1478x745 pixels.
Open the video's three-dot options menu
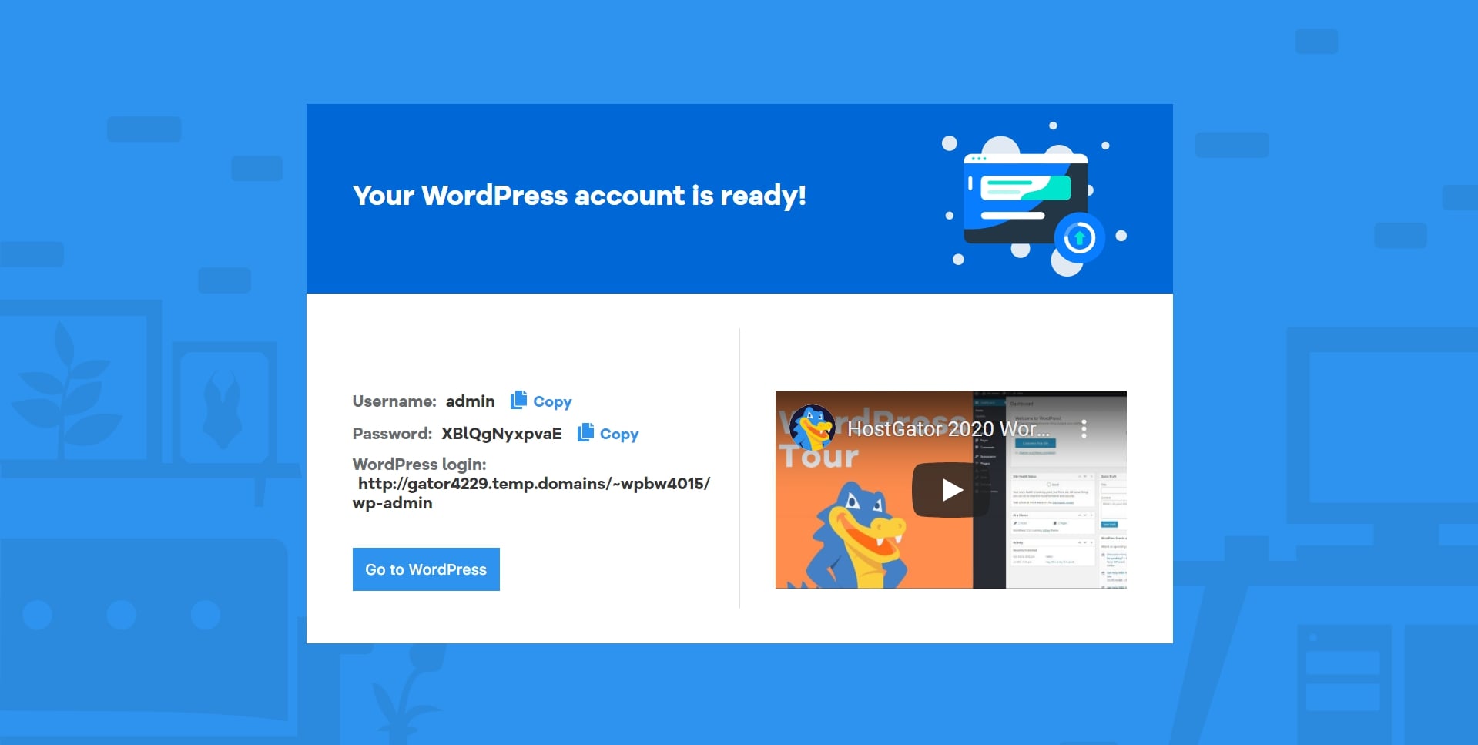click(x=1084, y=429)
